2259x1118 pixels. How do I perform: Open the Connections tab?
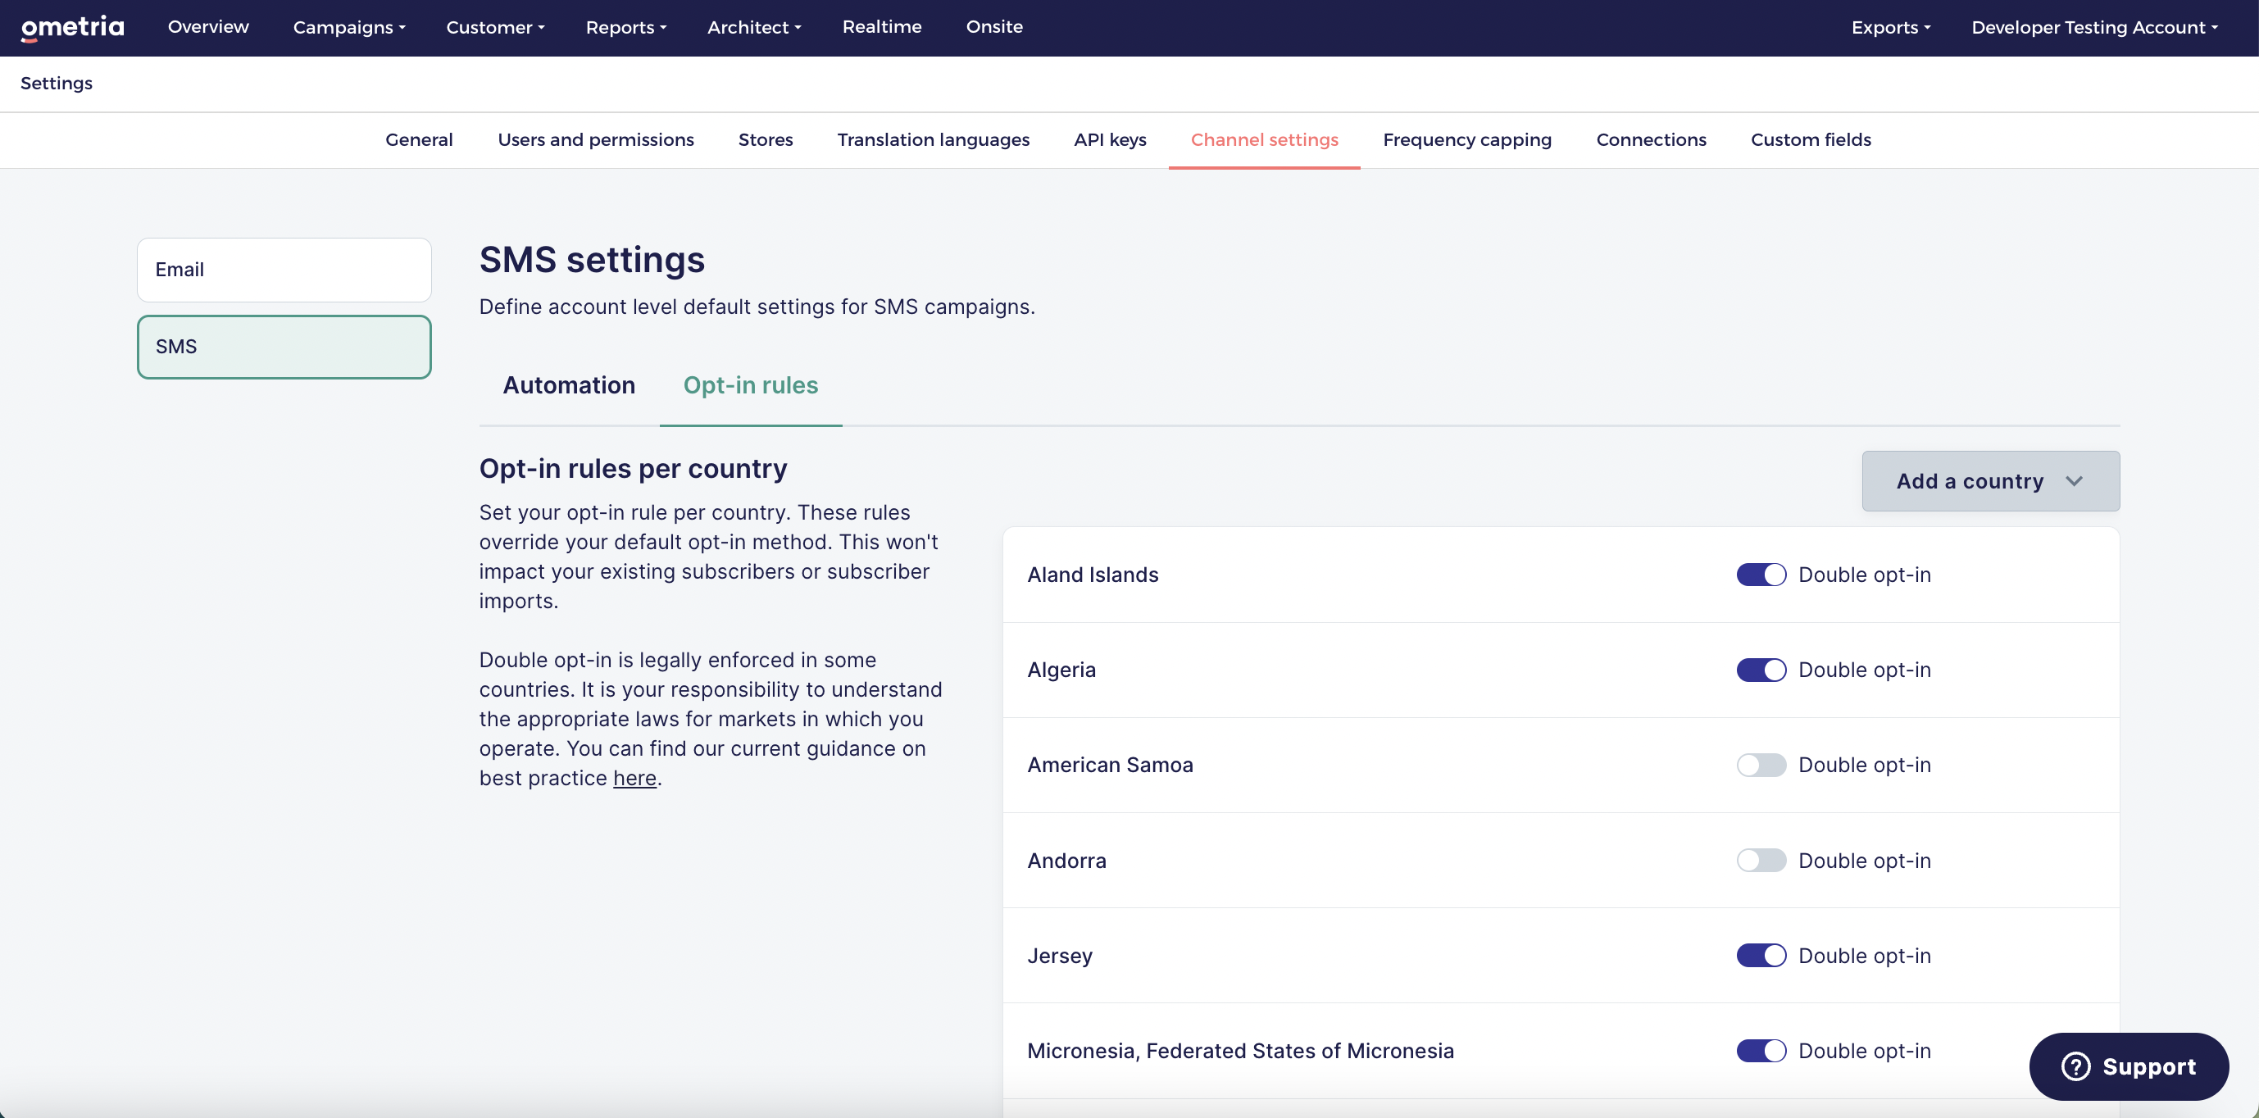pos(1652,140)
